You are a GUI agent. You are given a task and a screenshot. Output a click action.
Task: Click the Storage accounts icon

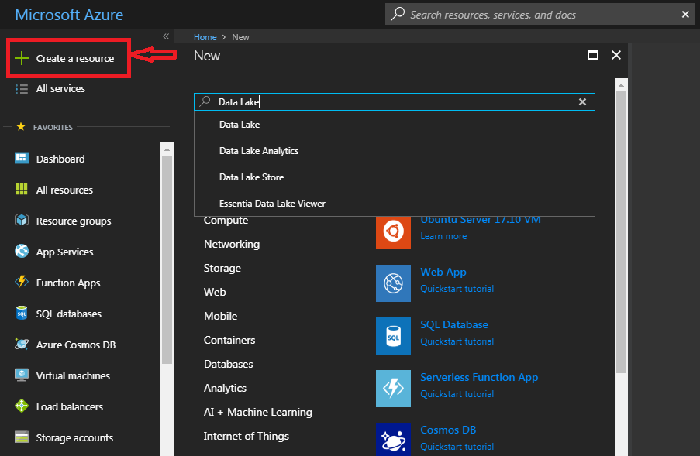22,437
